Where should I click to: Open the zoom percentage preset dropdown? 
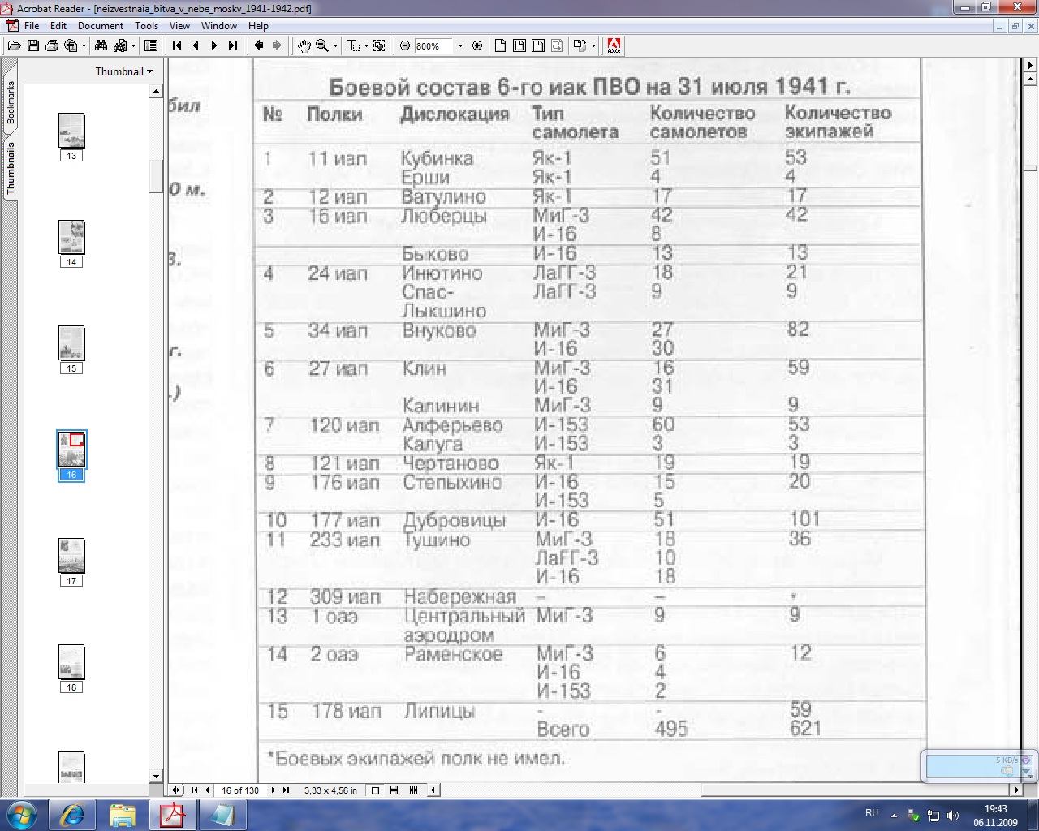(x=460, y=46)
